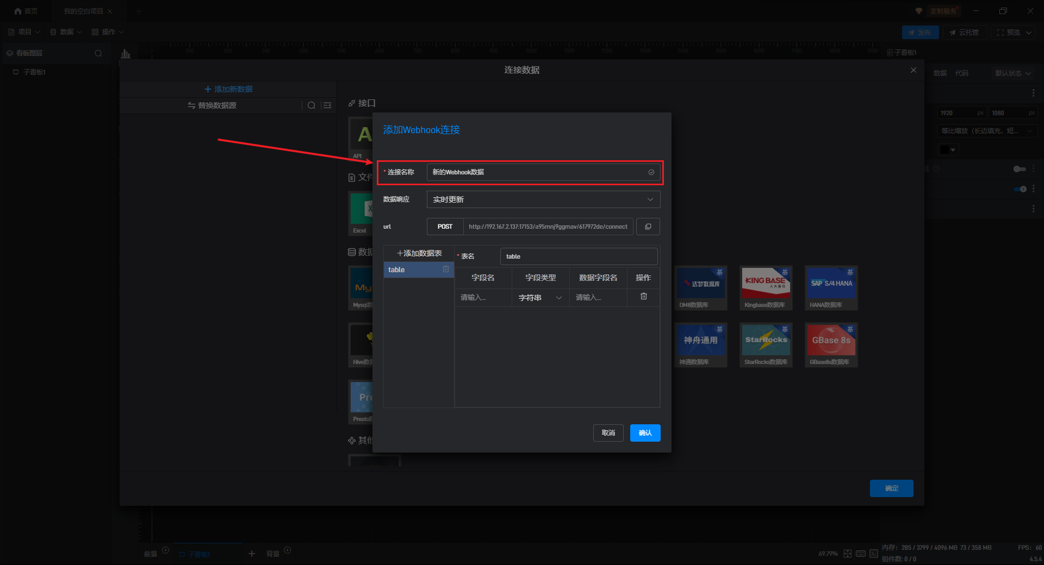Toggle the blue enabled switch in right panel
Viewport: 1044px width, 565px height.
click(x=1020, y=189)
